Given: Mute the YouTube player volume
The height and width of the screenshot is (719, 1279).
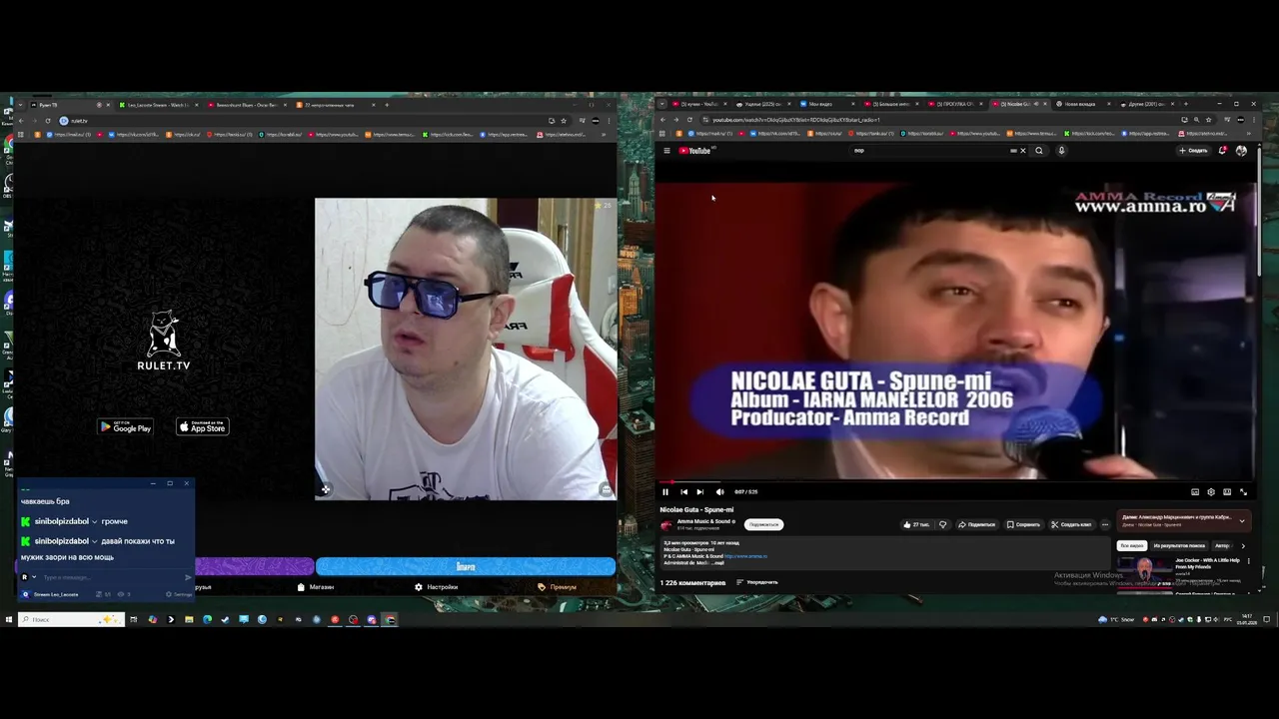Looking at the screenshot, I should pyautogui.click(x=719, y=491).
